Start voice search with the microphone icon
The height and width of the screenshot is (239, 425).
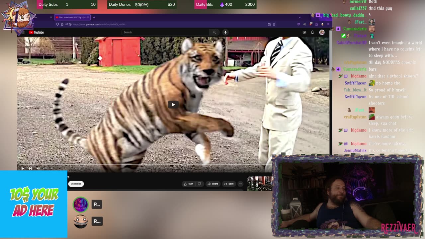click(225, 32)
